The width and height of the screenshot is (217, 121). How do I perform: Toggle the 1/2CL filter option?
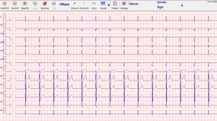tap(94, 5)
